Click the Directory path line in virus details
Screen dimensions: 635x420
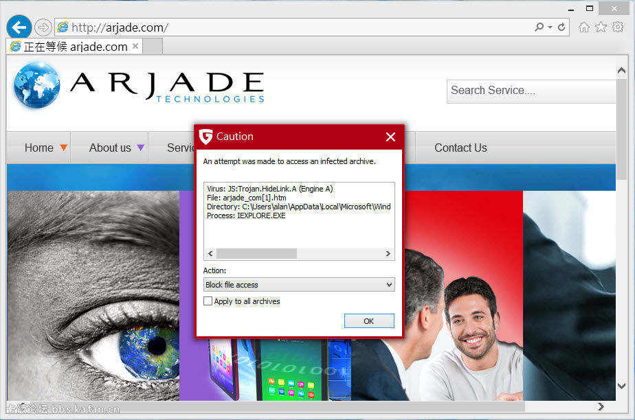point(298,207)
